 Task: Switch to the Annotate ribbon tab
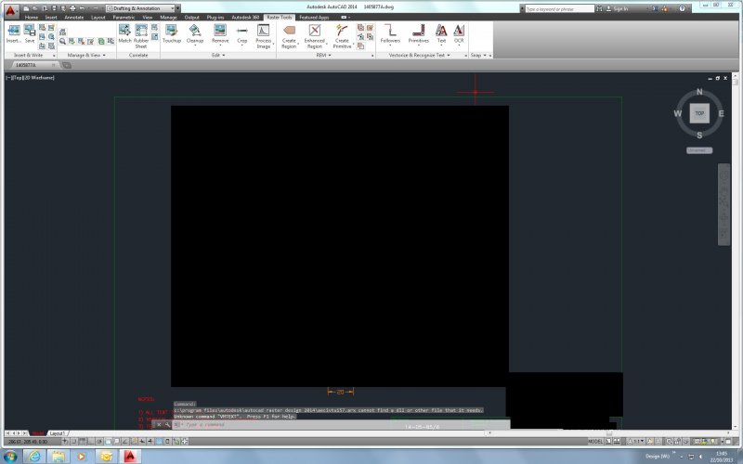tap(74, 18)
